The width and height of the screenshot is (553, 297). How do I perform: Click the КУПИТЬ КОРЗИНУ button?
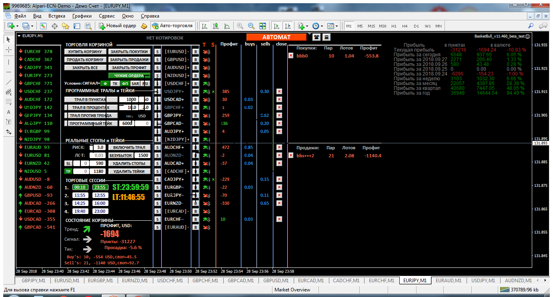point(85,51)
